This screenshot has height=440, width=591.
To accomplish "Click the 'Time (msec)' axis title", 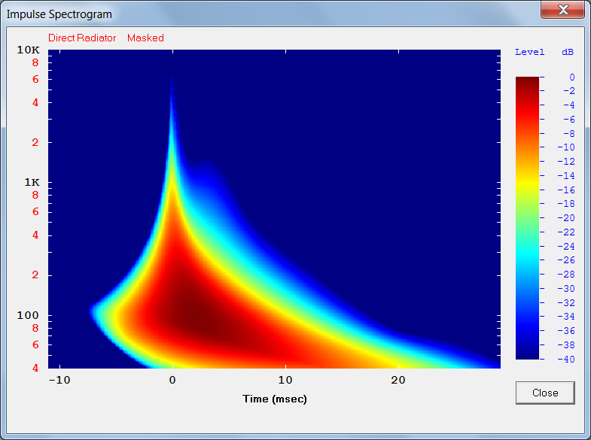I will pos(275,399).
